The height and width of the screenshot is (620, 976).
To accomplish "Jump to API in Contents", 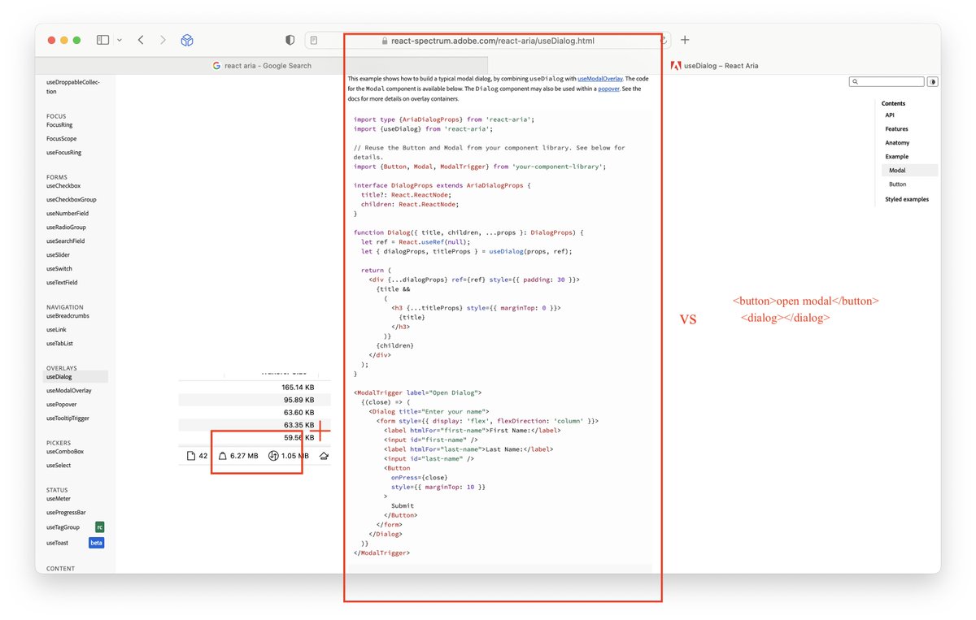I will click(x=890, y=115).
